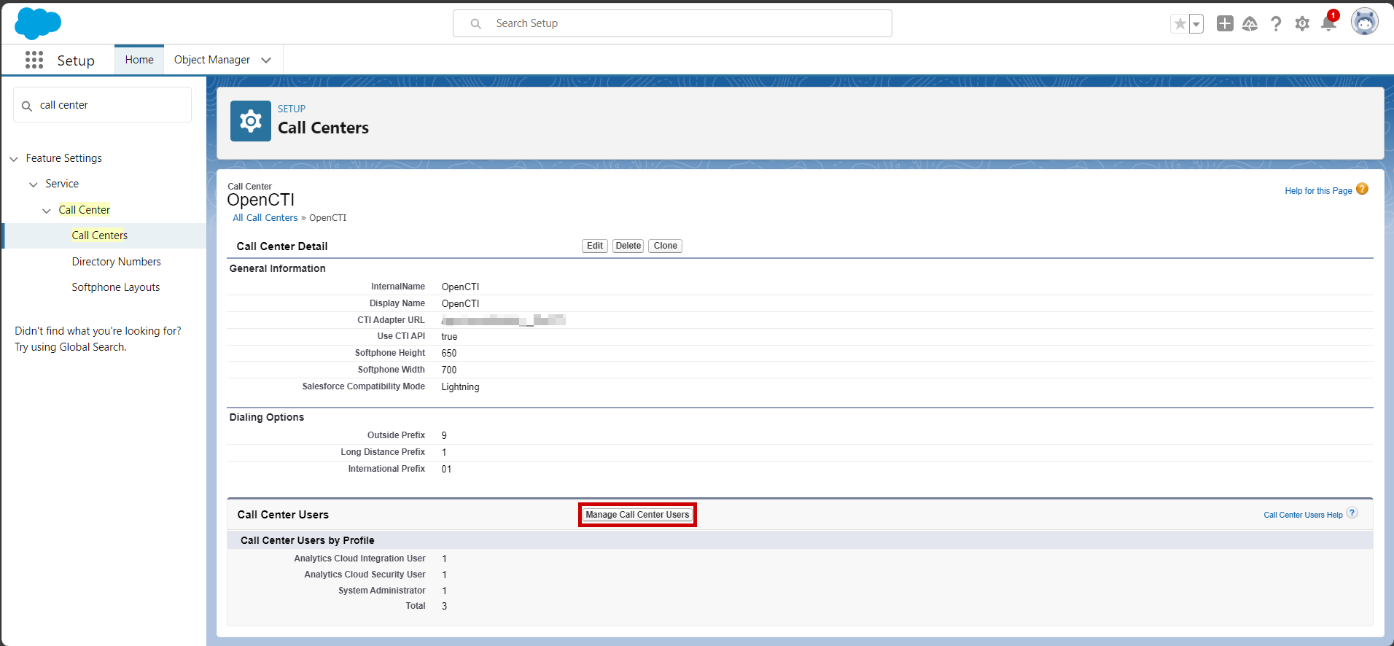This screenshot has height=646, width=1394.
Task: Expand the Object Manager tab dropdown chevron
Action: pos(266,61)
